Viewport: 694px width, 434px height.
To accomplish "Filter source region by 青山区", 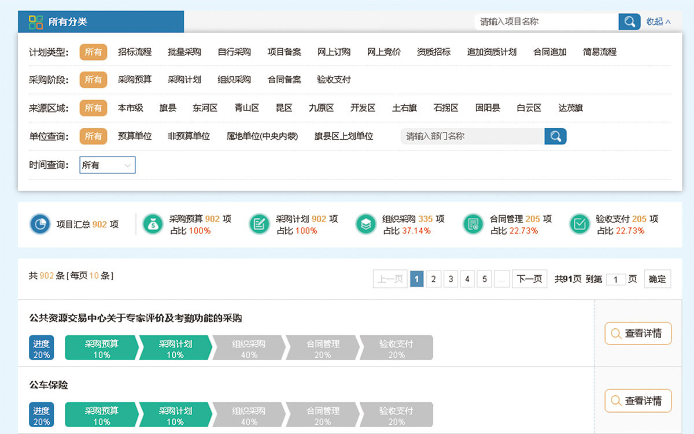I will [247, 108].
